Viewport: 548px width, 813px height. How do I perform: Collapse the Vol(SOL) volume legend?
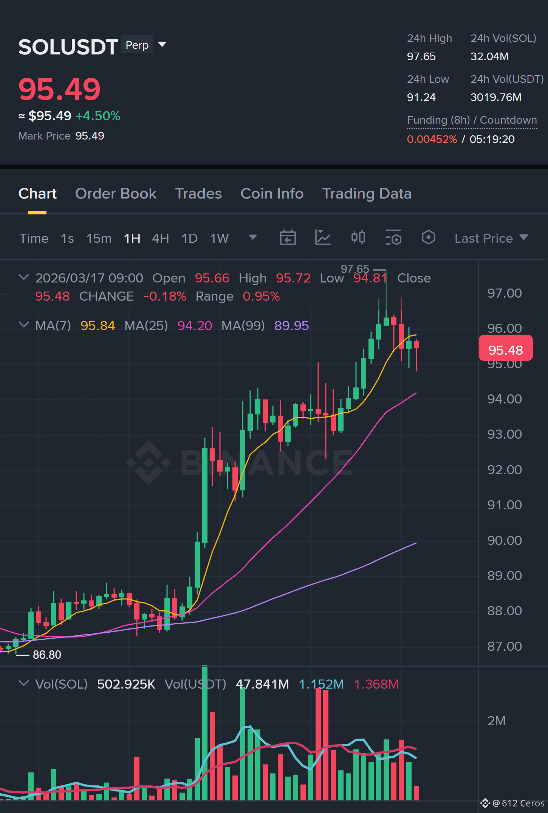[24, 683]
